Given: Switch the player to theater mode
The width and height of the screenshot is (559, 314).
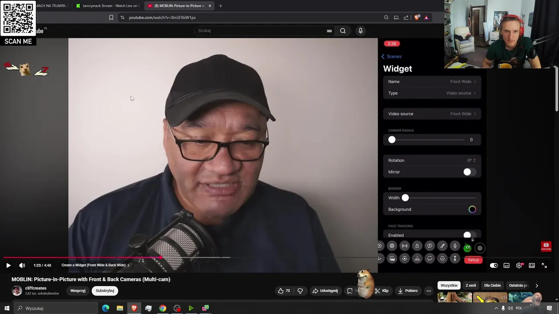Looking at the screenshot, I should pos(532,265).
